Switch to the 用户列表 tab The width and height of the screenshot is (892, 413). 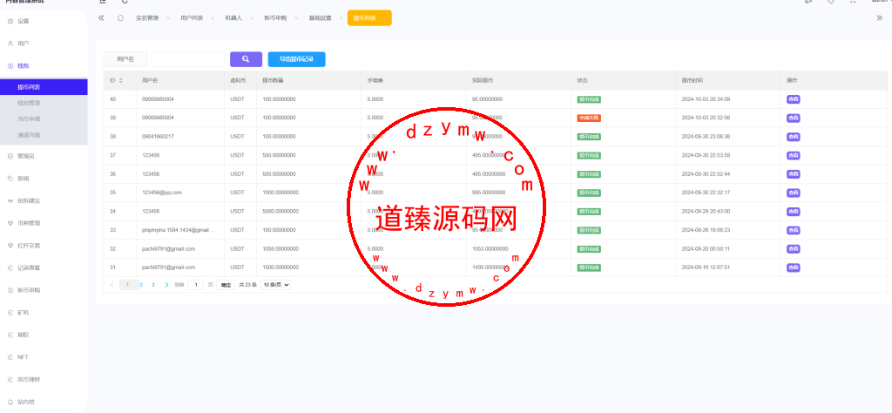[192, 18]
